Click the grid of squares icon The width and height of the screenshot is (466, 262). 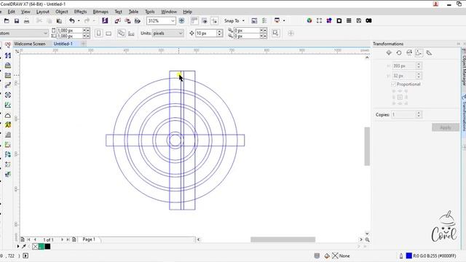[349, 20]
